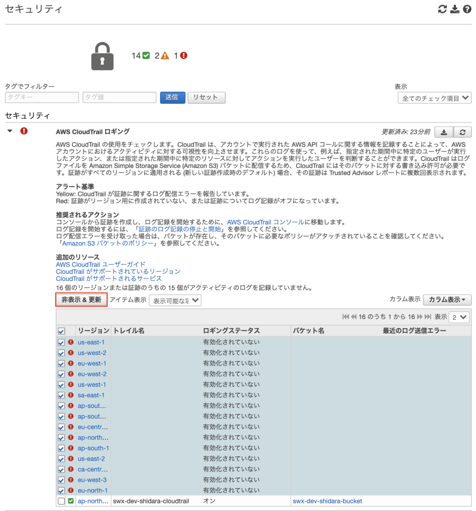Click the オン logging status cell
This screenshot has width=476, height=511.
[x=209, y=501]
